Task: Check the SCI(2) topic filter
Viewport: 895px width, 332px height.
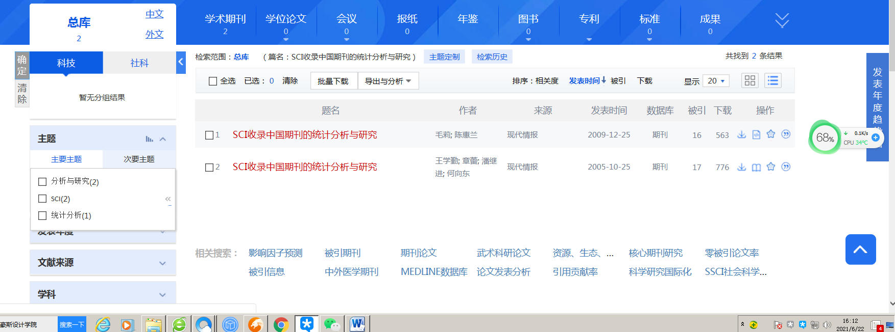Action: pos(42,199)
